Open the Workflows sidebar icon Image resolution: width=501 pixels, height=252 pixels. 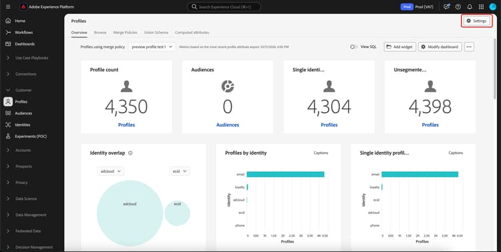coord(8,33)
